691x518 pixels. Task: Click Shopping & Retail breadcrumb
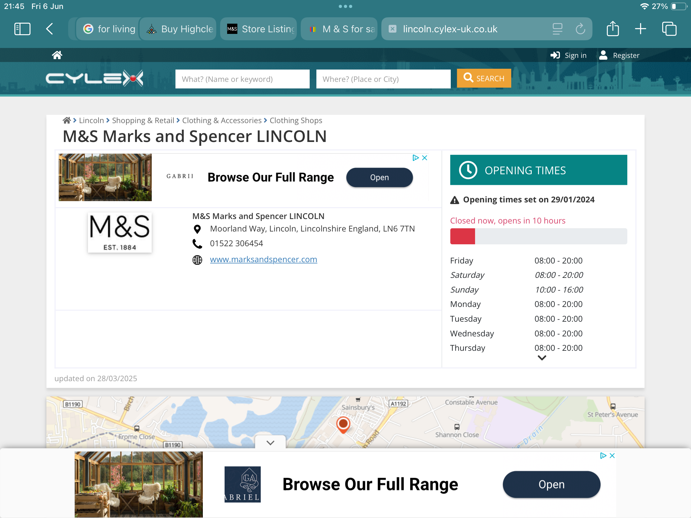(143, 121)
